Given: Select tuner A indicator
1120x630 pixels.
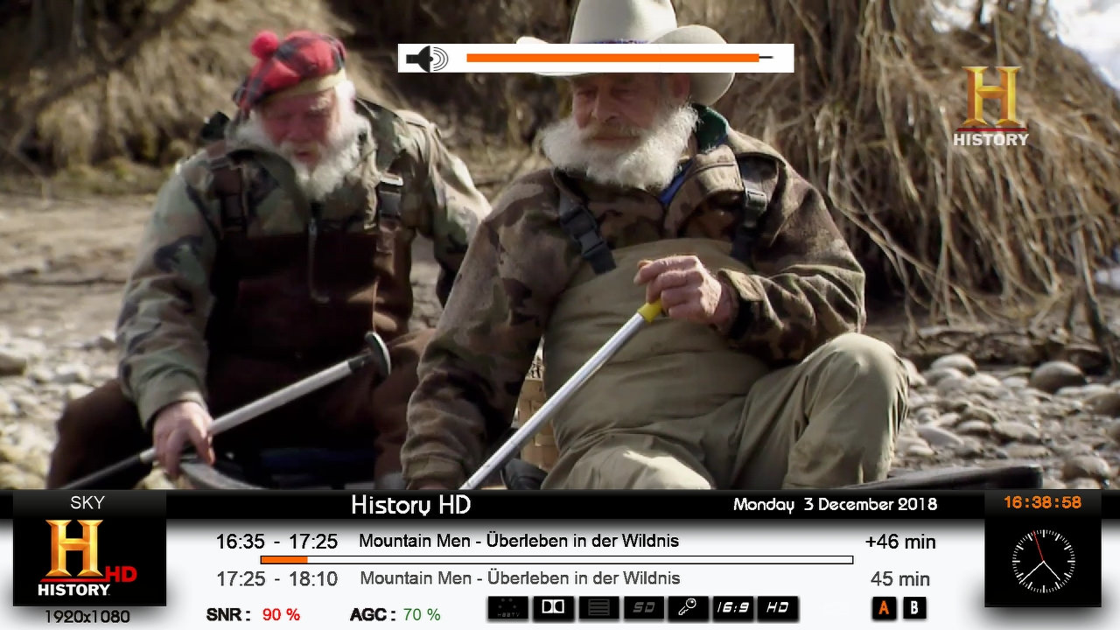Looking at the screenshot, I should [884, 608].
